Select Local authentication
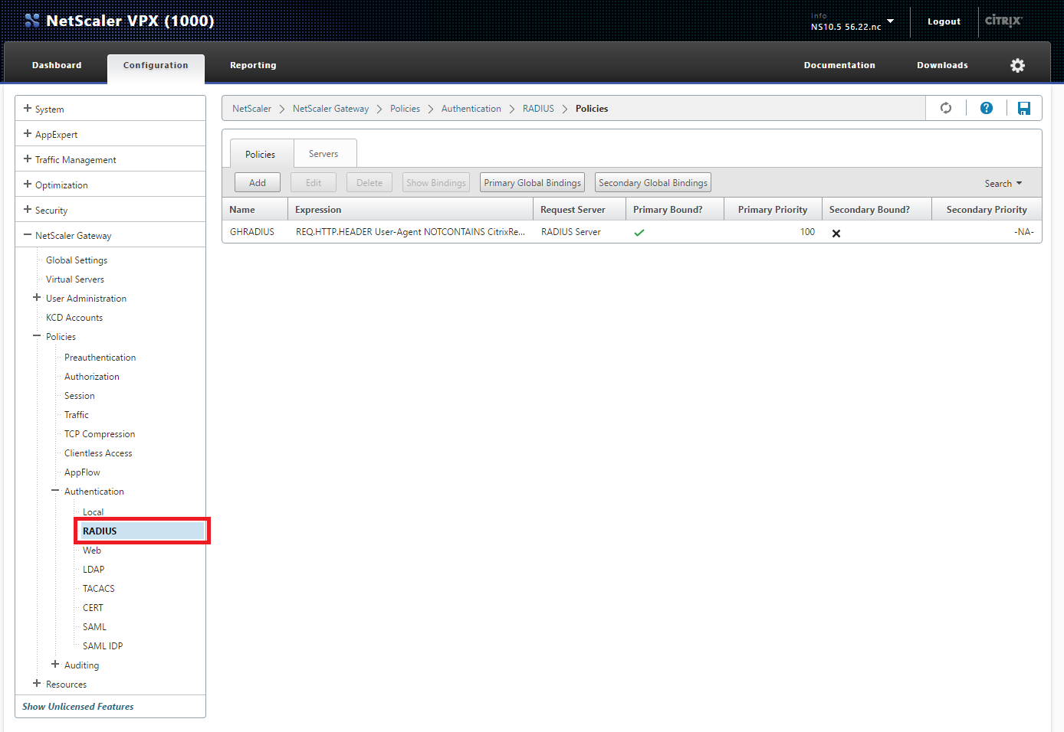The height and width of the screenshot is (732, 1064). tap(93, 512)
